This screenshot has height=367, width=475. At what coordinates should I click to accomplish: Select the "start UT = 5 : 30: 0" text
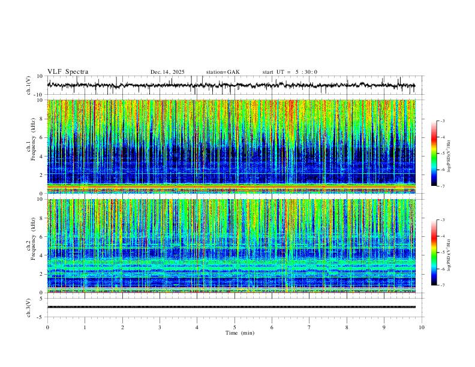pos(290,72)
